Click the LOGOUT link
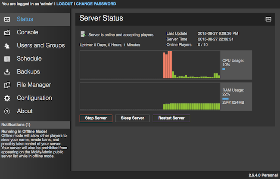Viewport: 280px width, 179px height. tap(65, 4)
